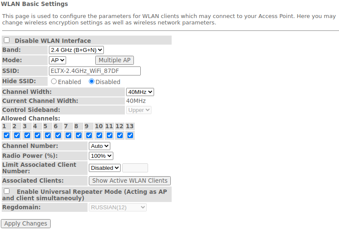Select Hide SSID Enabled radio button
This screenshot has width=339, height=229.
pyautogui.click(x=54, y=81)
